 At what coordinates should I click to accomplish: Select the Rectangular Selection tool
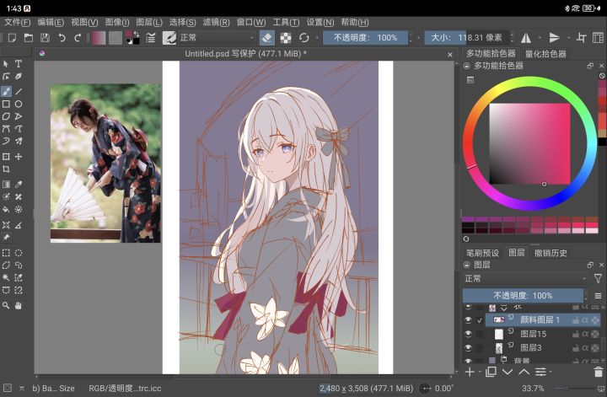[6, 253]
